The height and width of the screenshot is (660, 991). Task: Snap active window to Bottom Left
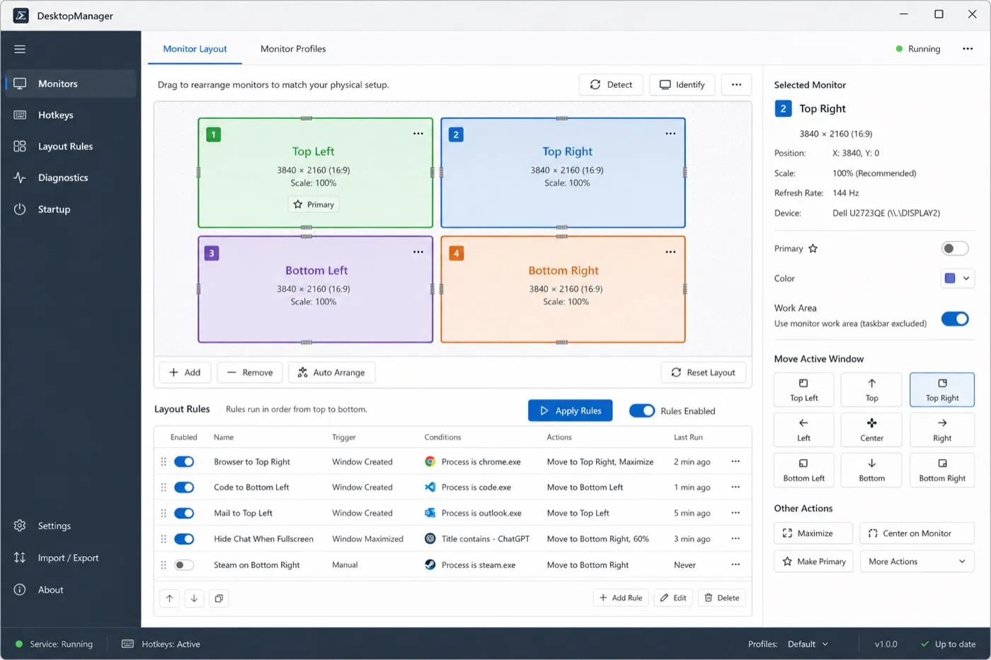(803, 470)
